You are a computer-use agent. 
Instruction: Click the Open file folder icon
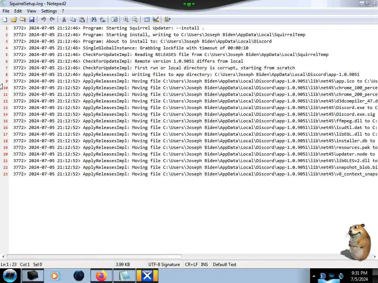[x=14, y=20]
